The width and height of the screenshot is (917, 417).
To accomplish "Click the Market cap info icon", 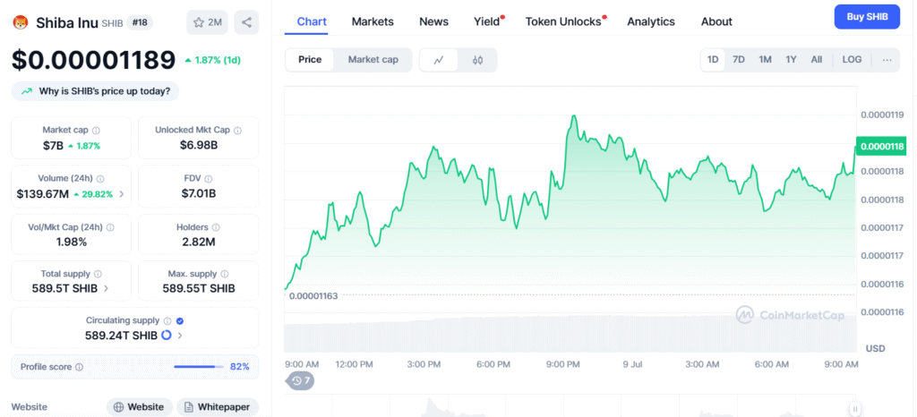I will (x=96, y=131).
